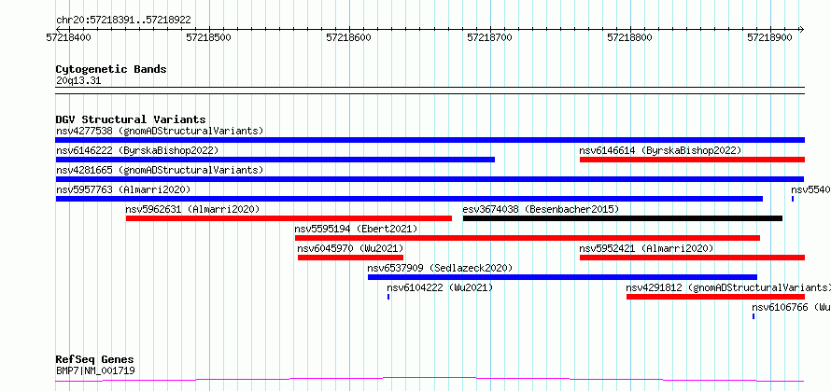
Task: Click the nsv6537909 Sedlazeck2020 blue bar
Action: coord(562,277)
